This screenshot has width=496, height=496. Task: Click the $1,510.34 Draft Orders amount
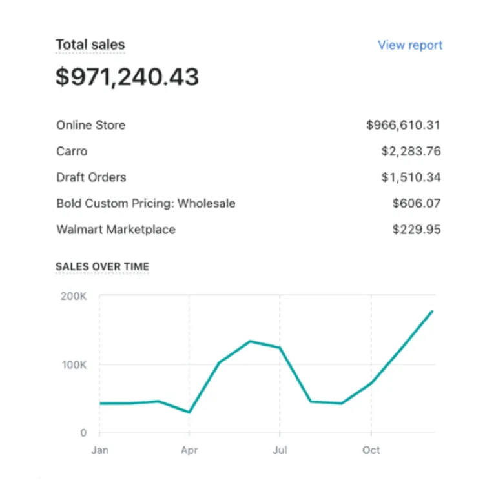click(411, 177)
